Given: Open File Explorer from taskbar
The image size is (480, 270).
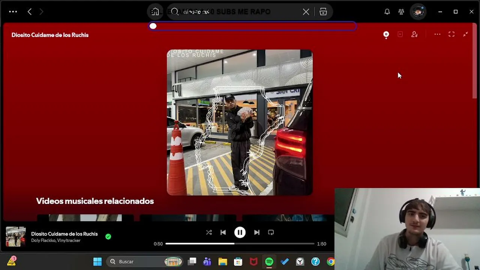Looking at the screenshot, I should pyautogui.click(x=223, y=262).
